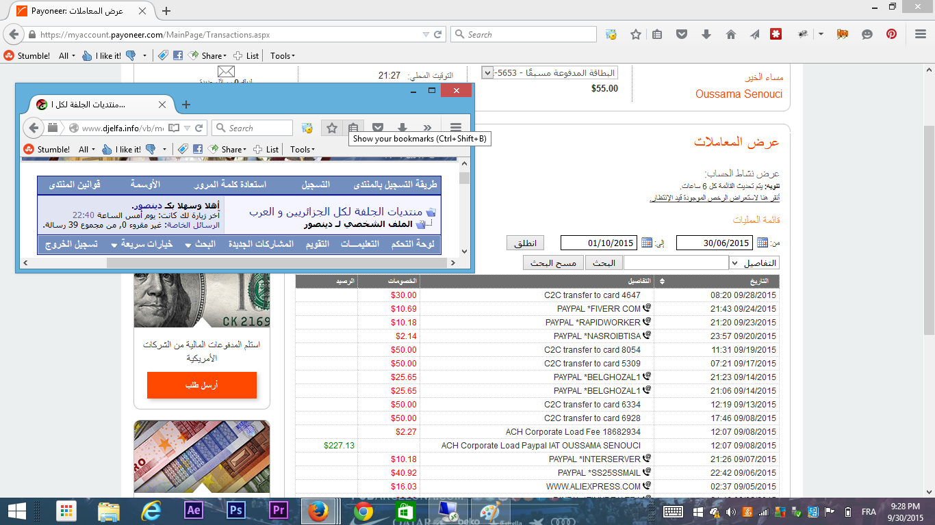Reload the djelfa forum page
935x525 pixels.
[199, 128]
